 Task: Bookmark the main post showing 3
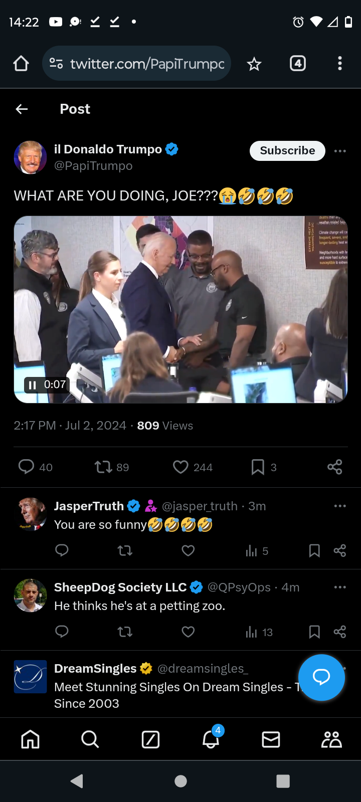(x=258, y=467)
